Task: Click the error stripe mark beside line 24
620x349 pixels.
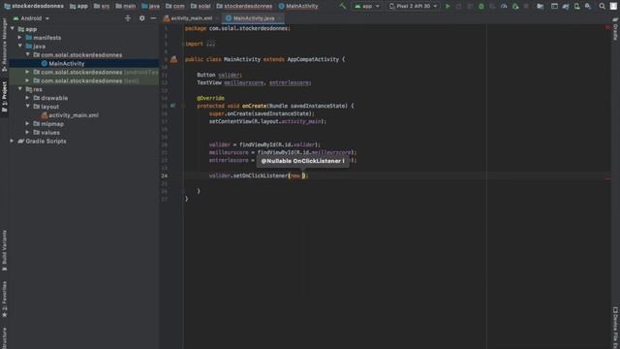Action: [x=607, y=178]
